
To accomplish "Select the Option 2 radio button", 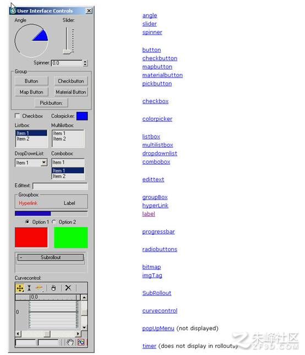I will 54,222.
